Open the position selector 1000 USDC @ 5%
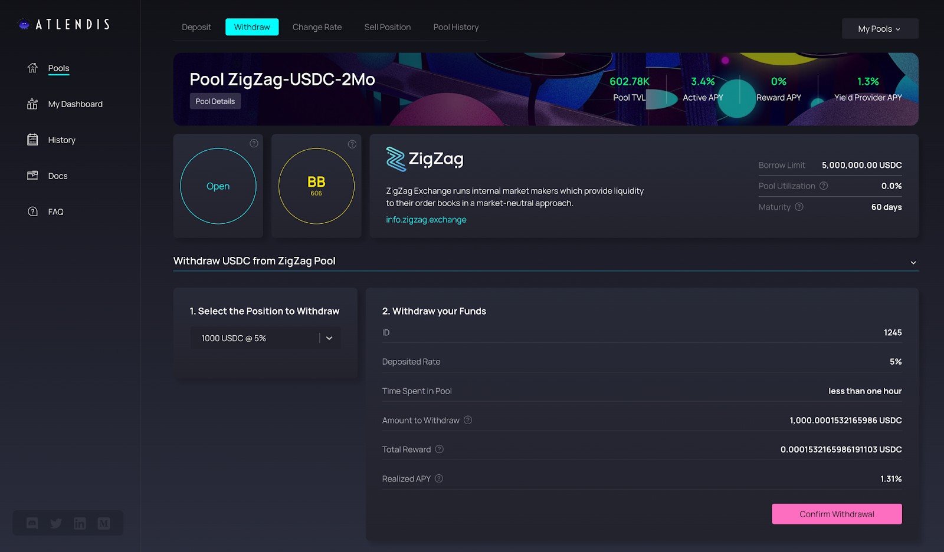944x552 pixels. 265,338
